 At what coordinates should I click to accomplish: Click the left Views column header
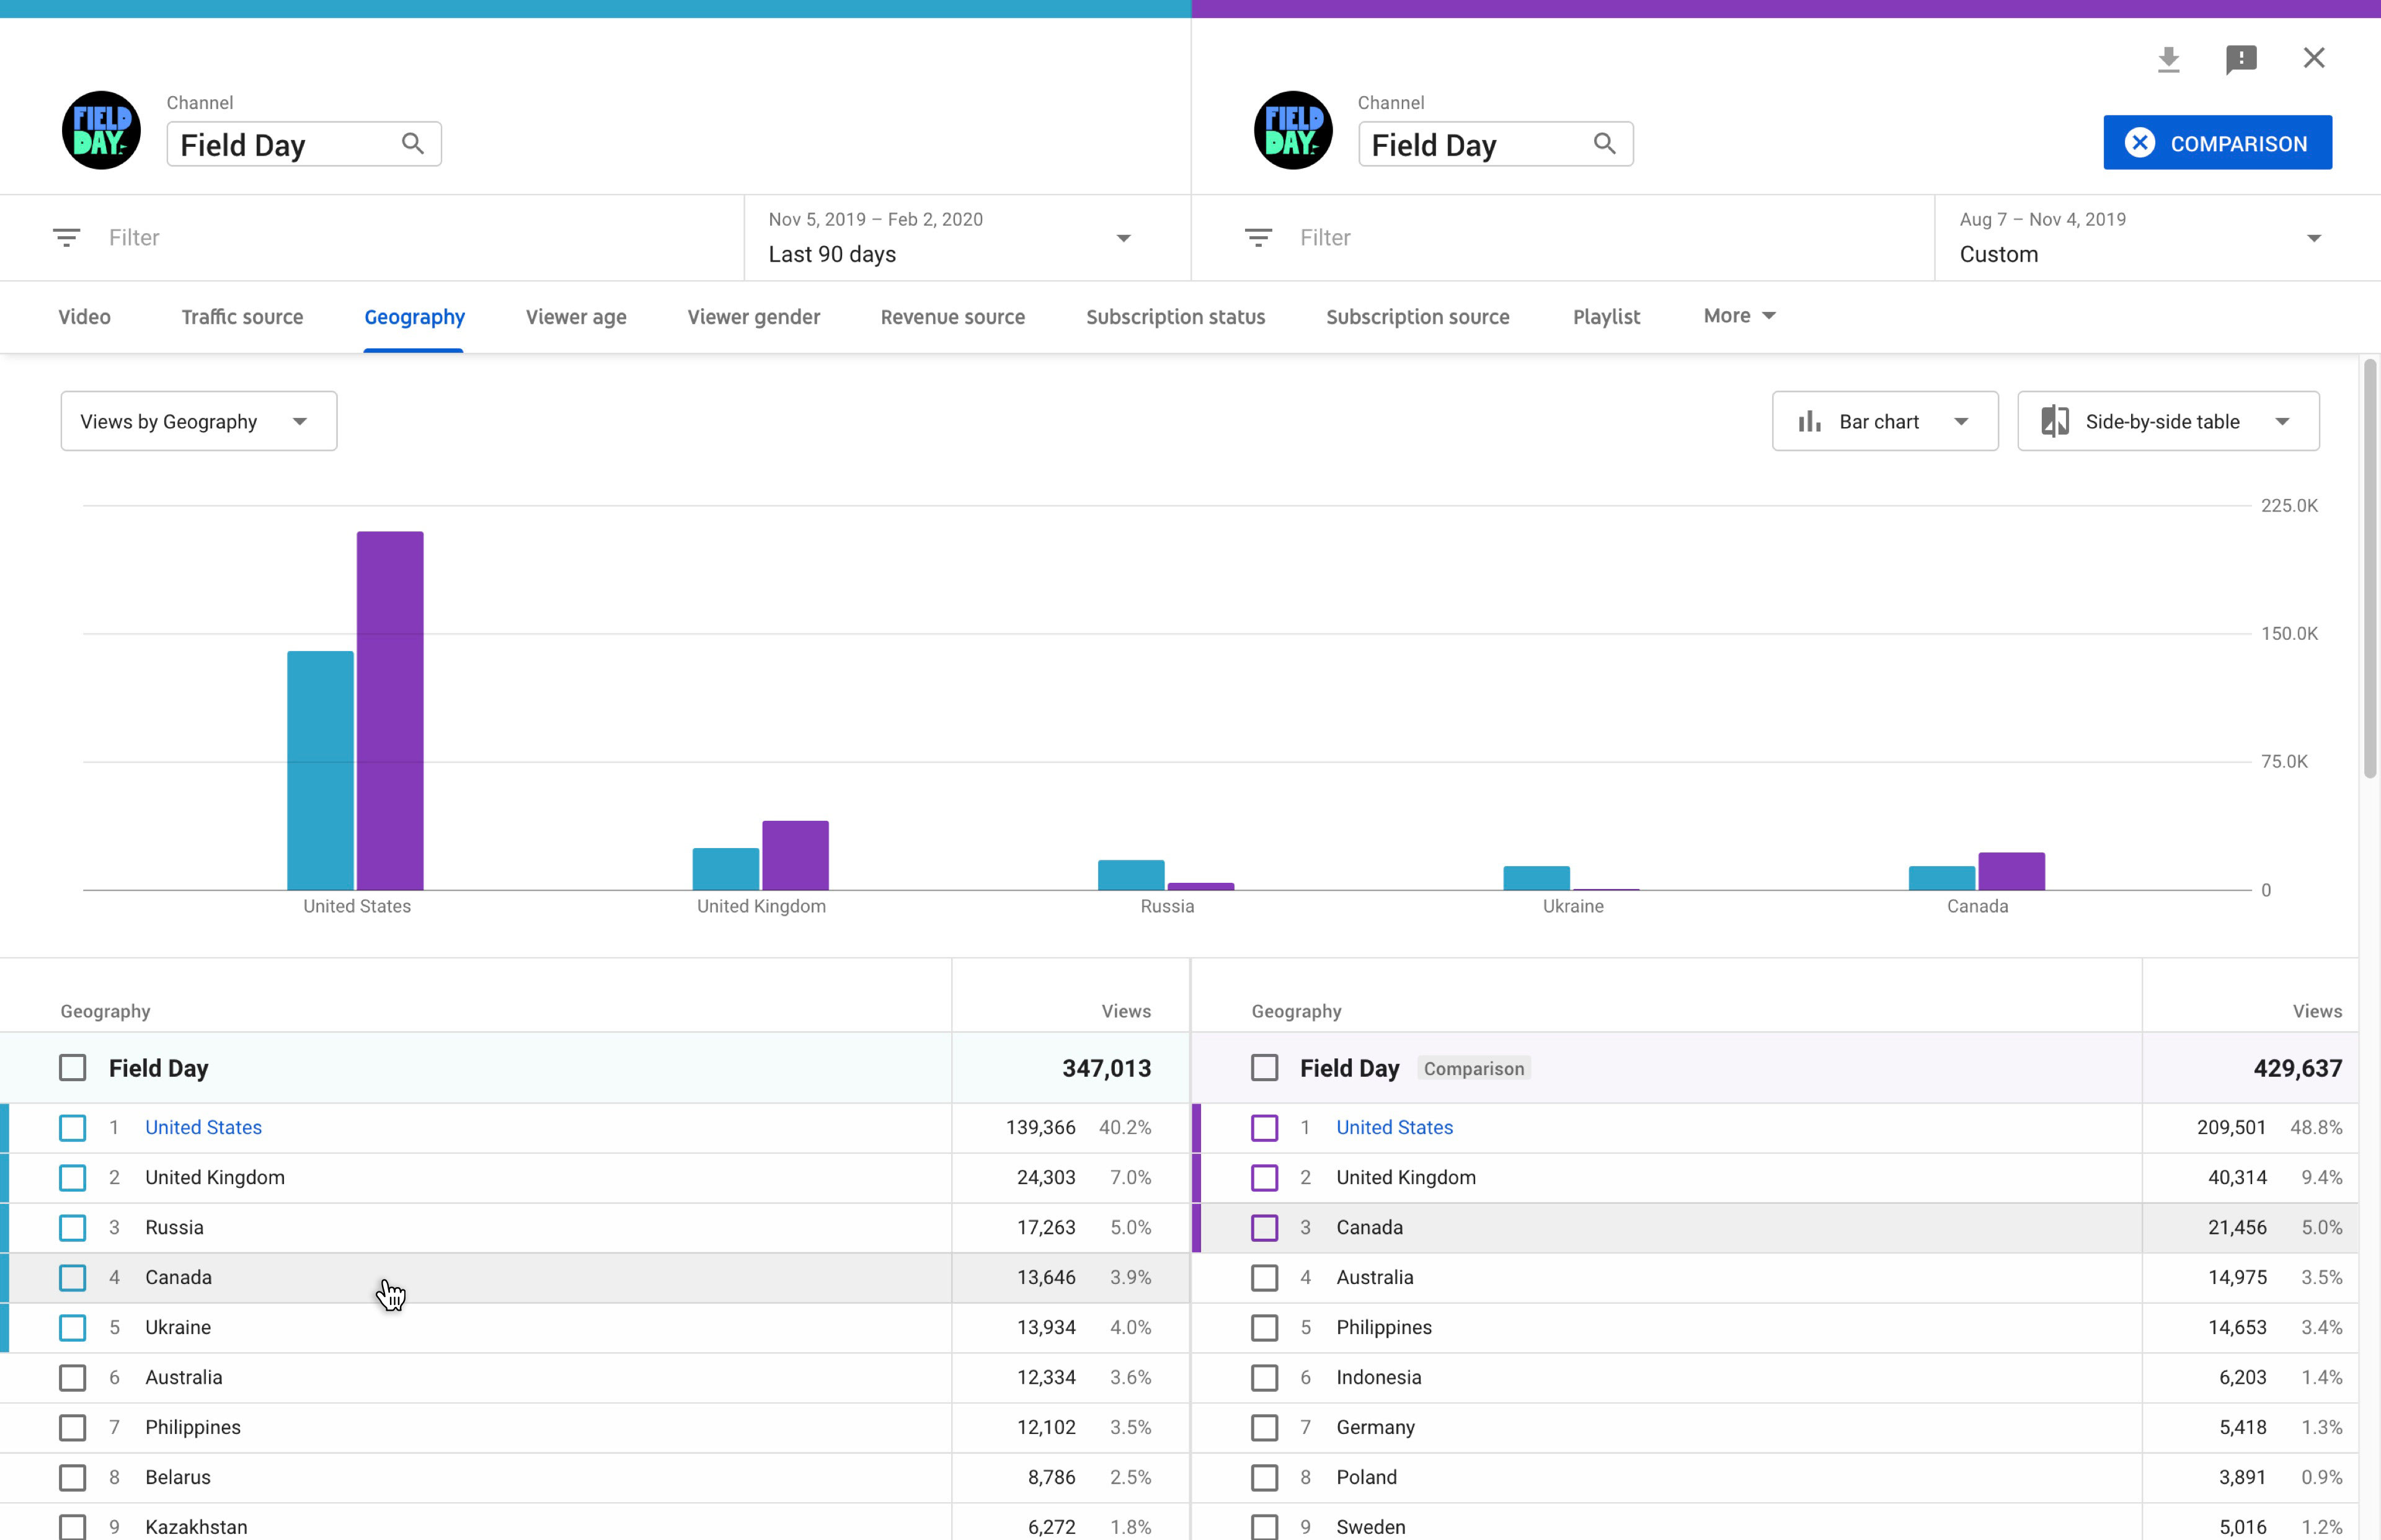click(x=1126, y=1012)
